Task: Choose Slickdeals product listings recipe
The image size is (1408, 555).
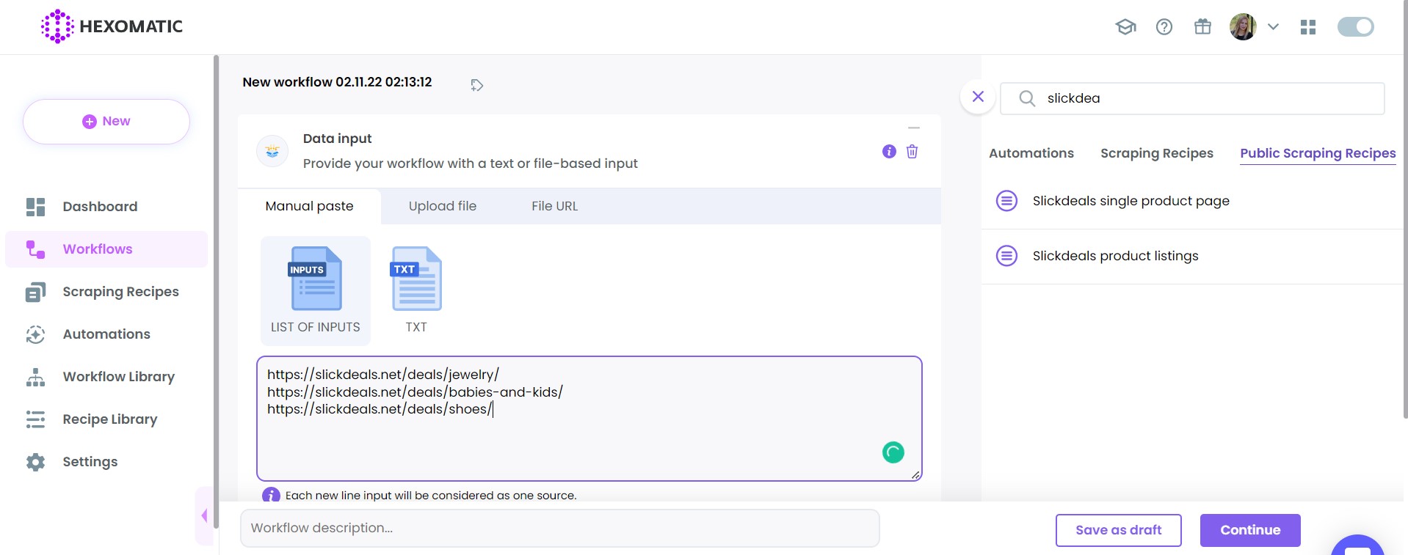Action: click(x=1114, y=256)
